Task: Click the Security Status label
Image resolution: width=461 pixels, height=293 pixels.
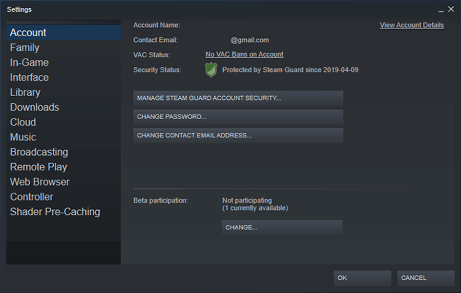Action: pyautogui.click(x=157, y=70)
